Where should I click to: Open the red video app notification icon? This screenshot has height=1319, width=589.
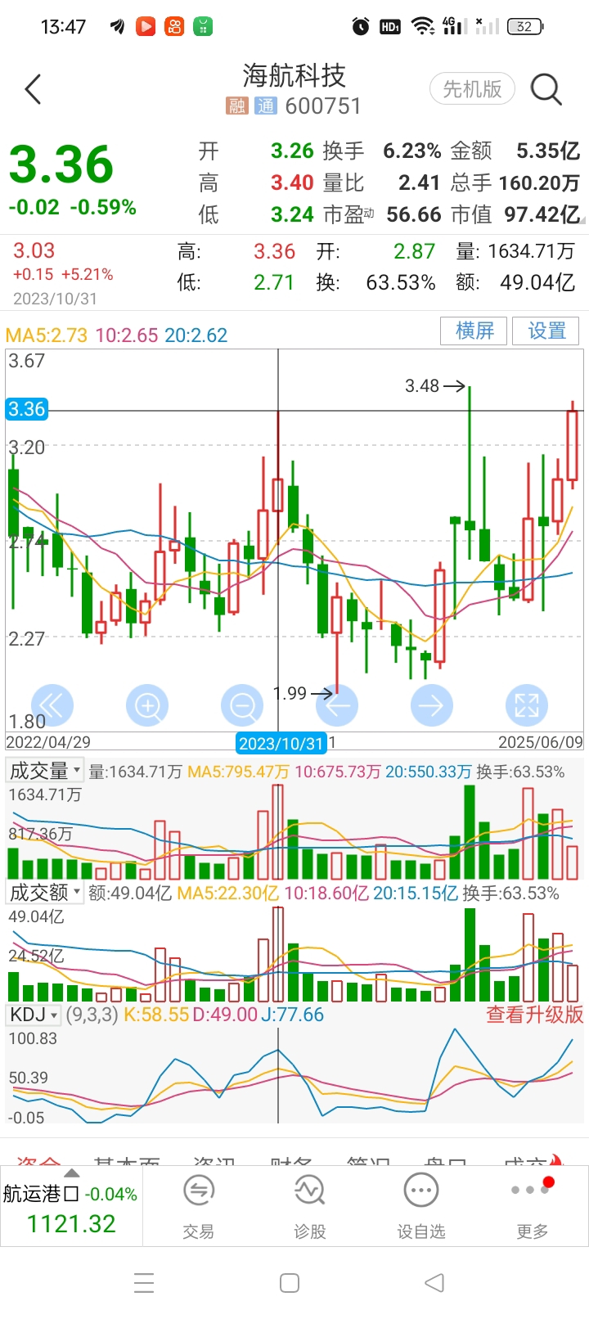point(146,27)
